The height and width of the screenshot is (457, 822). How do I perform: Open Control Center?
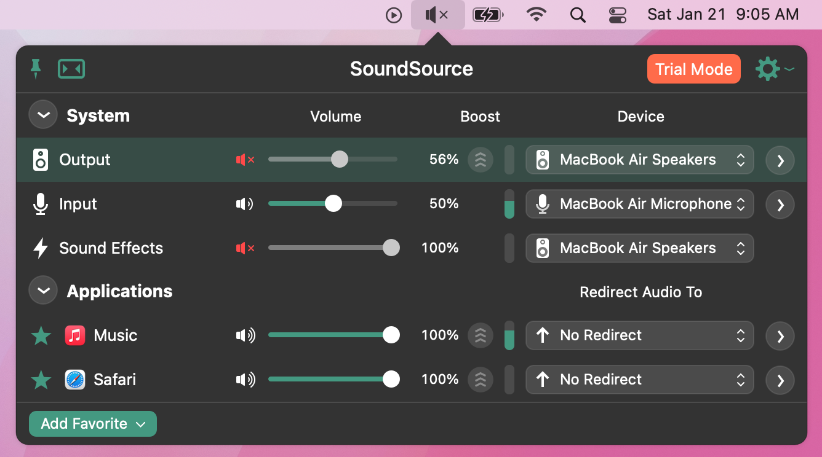[617, 15]
